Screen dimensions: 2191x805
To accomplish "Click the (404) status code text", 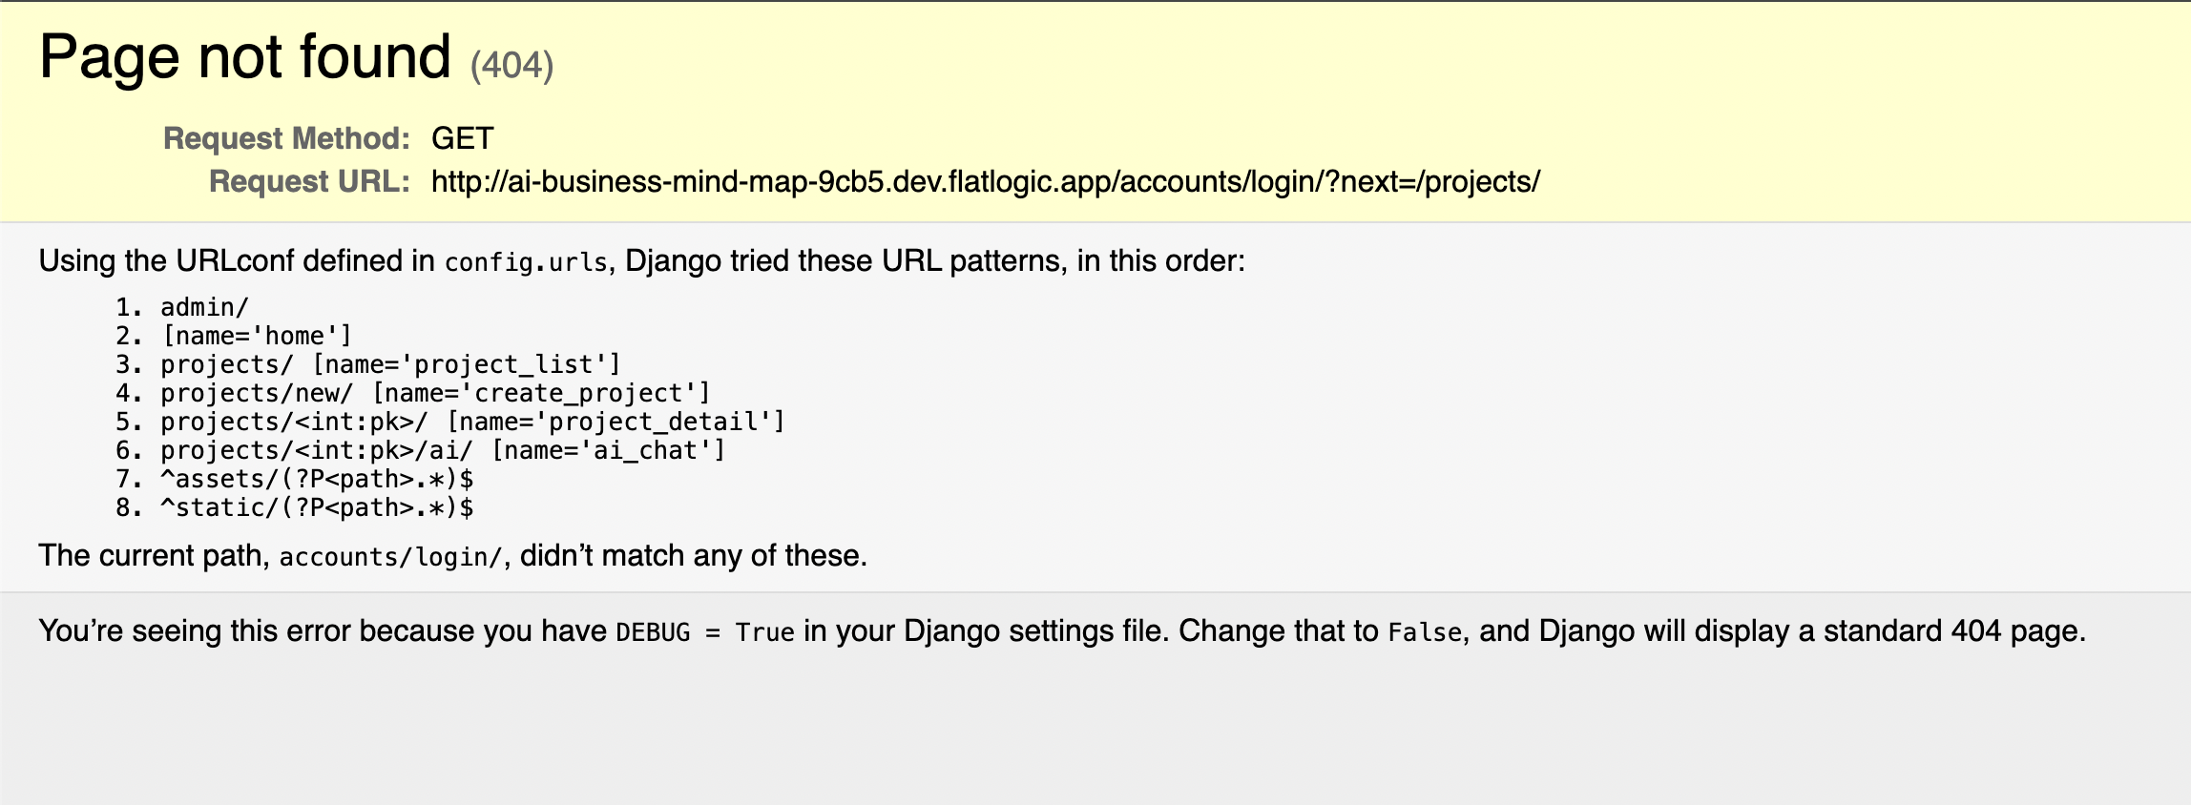I will point(511,66).
